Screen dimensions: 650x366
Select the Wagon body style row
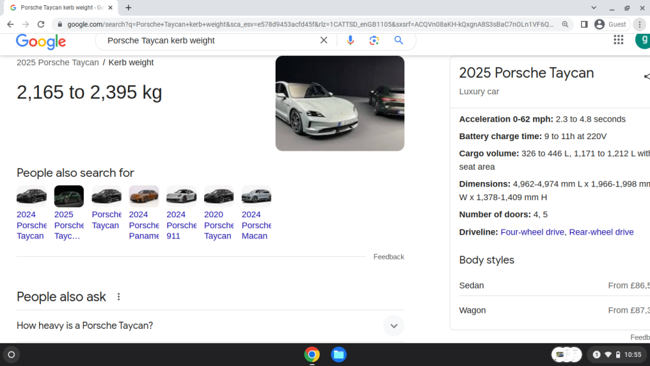coord(554,311)
